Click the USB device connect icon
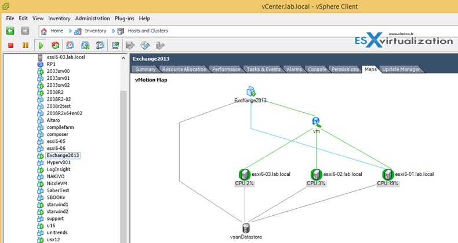The height and width of the screenshot is (243, 458). tap(160, 45)
